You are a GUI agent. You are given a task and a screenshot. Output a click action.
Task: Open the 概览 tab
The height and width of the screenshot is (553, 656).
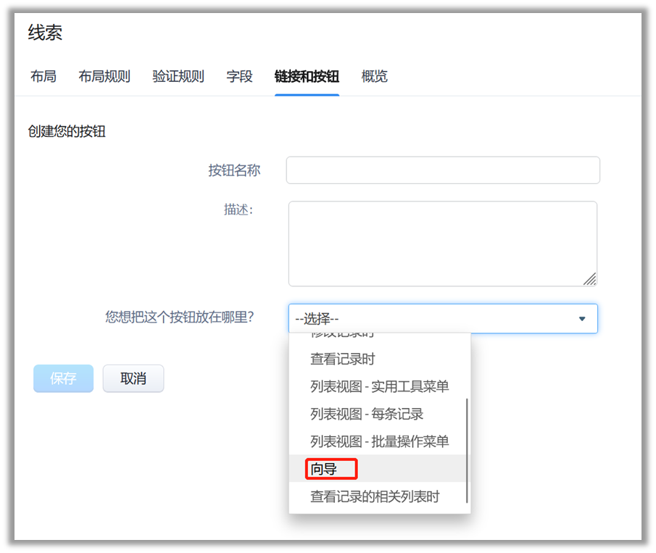pyautogui.click(x=374, y=76)
